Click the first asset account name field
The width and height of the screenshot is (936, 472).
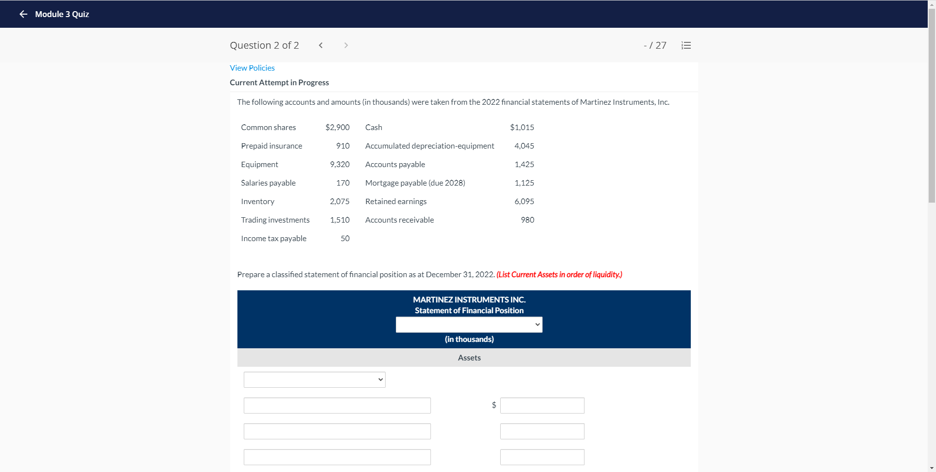point(337,405)
